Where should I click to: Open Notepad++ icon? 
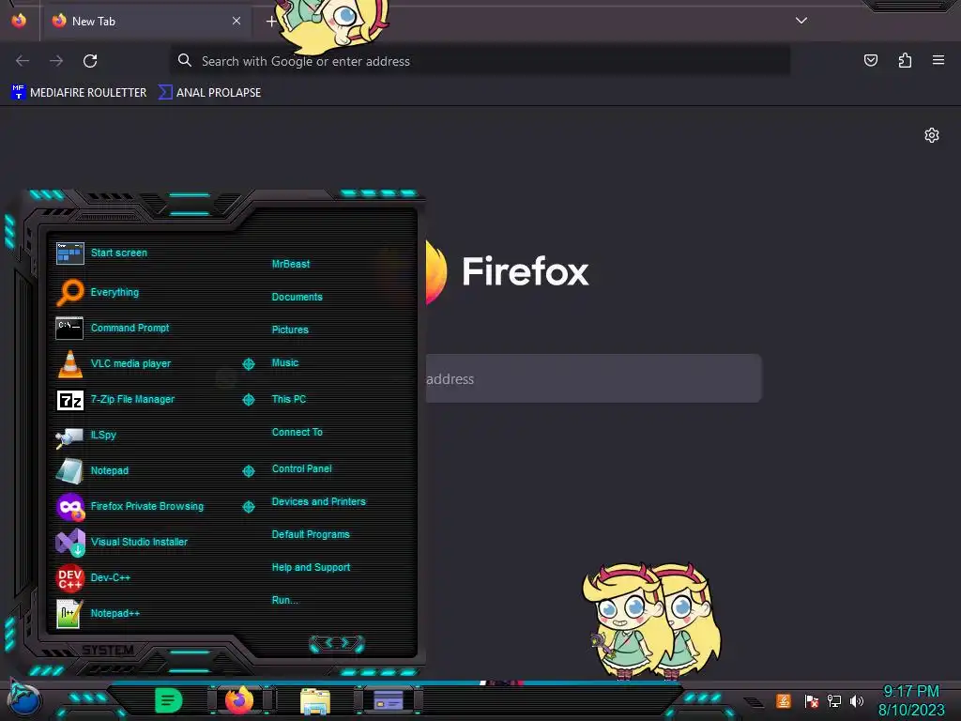click(x=69, y=613)
